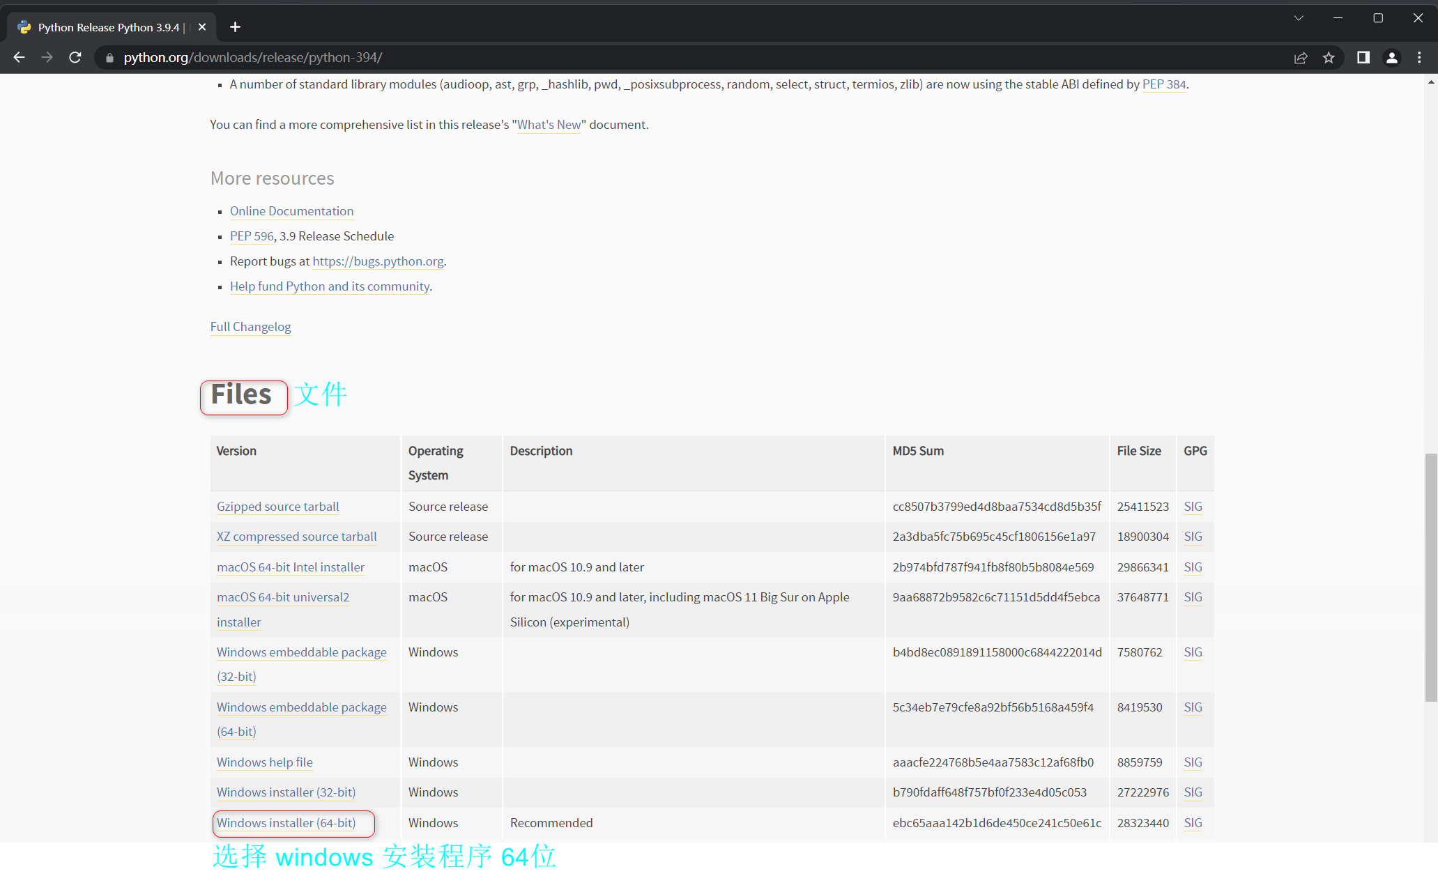
Task: Download the XZ compressed source tarball
Action: point(296,537)
